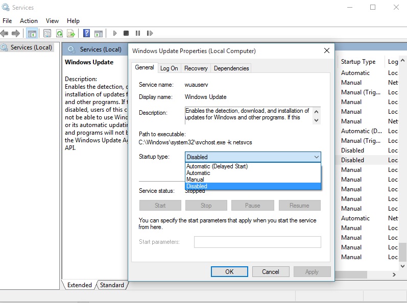Image resolution: width=407 pixels, height=303 pixels.
Task: Click the green Refresh toolbar icon
Action: pos(59,34)
